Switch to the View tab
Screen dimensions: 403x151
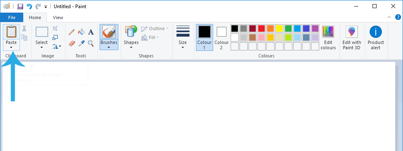58,18
